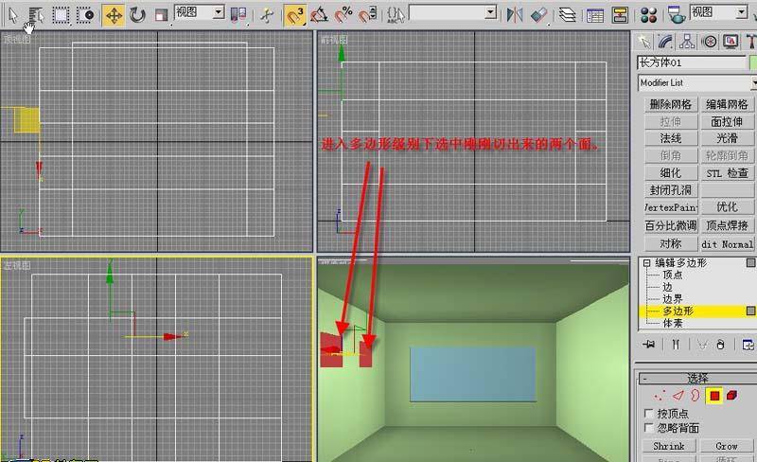Viewport: 757px width, 462px height.
Task: Click the VertexPaint modifier button
Action: coord(671,207)
